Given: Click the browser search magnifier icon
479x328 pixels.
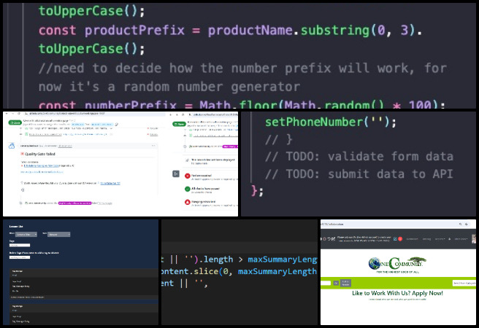Looking at the screenshot, I should (x=461, y=224).
